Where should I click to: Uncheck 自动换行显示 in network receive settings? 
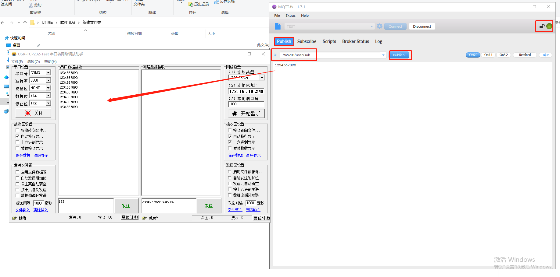tap(230, 136)
